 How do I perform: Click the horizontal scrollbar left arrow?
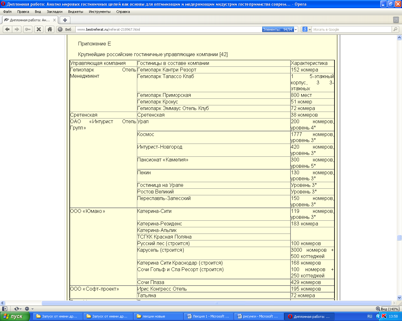click(x=3, y=303)
